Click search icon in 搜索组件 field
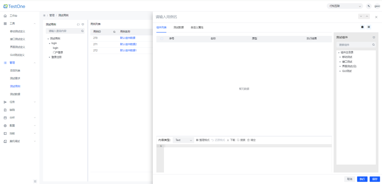The width and height of the screenshot is (382, 184). tap(373, 44)
